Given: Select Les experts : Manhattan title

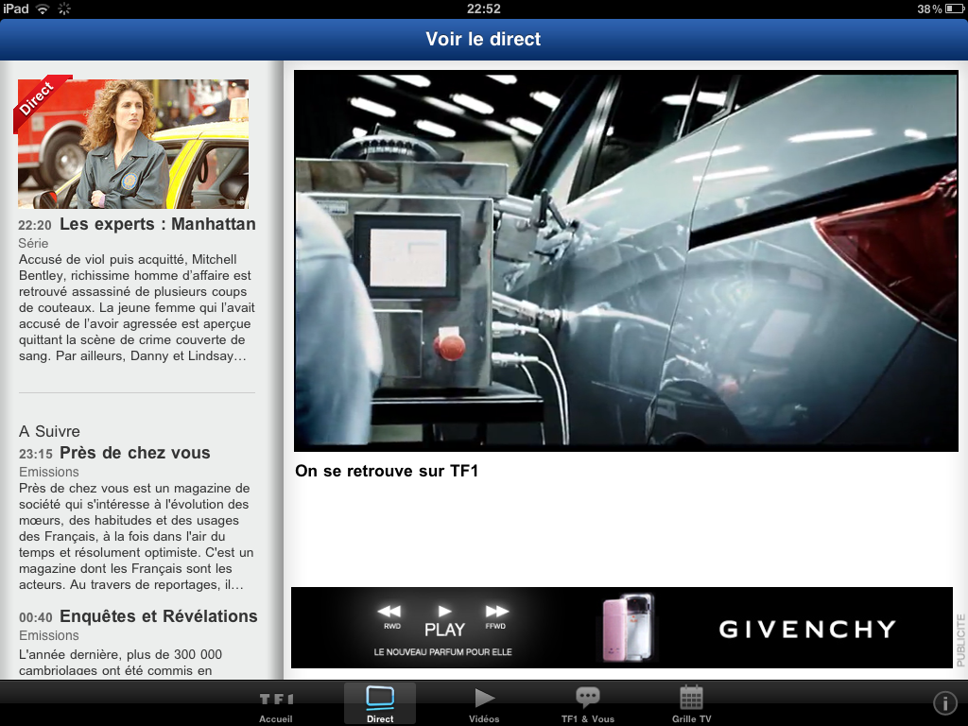Looking at the screenshot, I should pos(158,224).
